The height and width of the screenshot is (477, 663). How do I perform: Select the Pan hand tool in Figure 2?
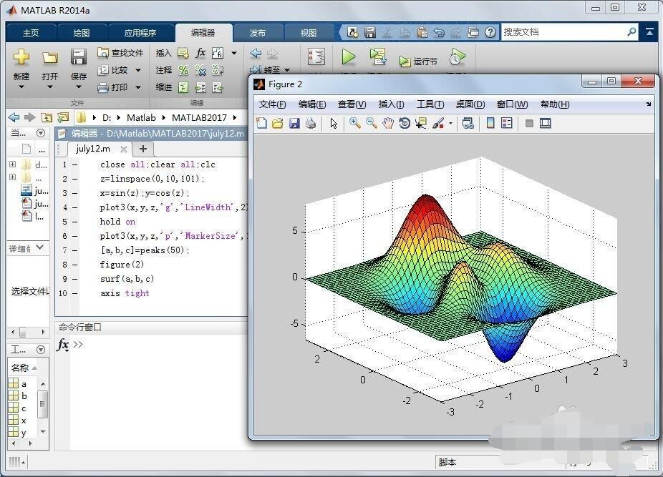[x=388, y=123]
